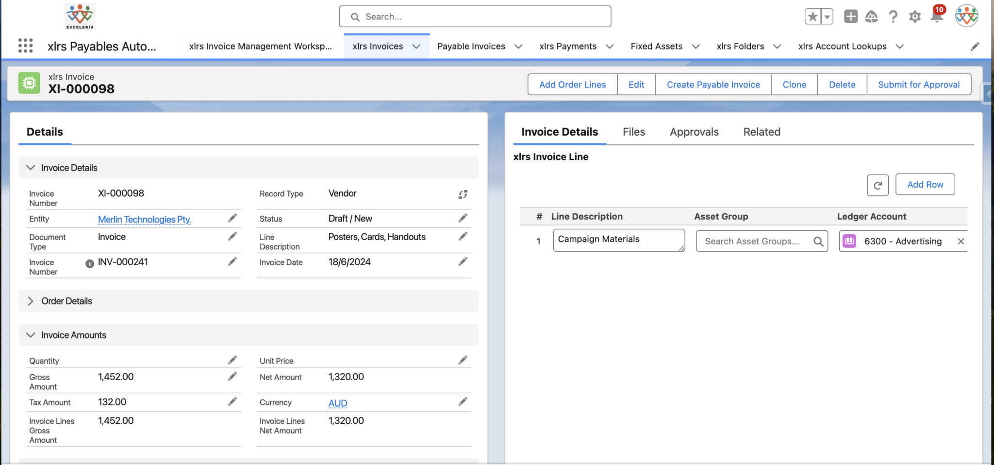Viewport: 994px width, 465px height.
Task: Click the pencil to edit Tax Amount
Action: click(x=232, y=401)
